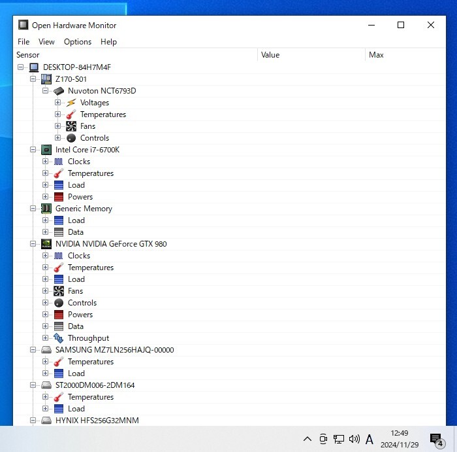This screenshot has height=452, width=457.
Task: Click the thermometer icon under Intel Core i7-6700K
Action: pos(59,173)
